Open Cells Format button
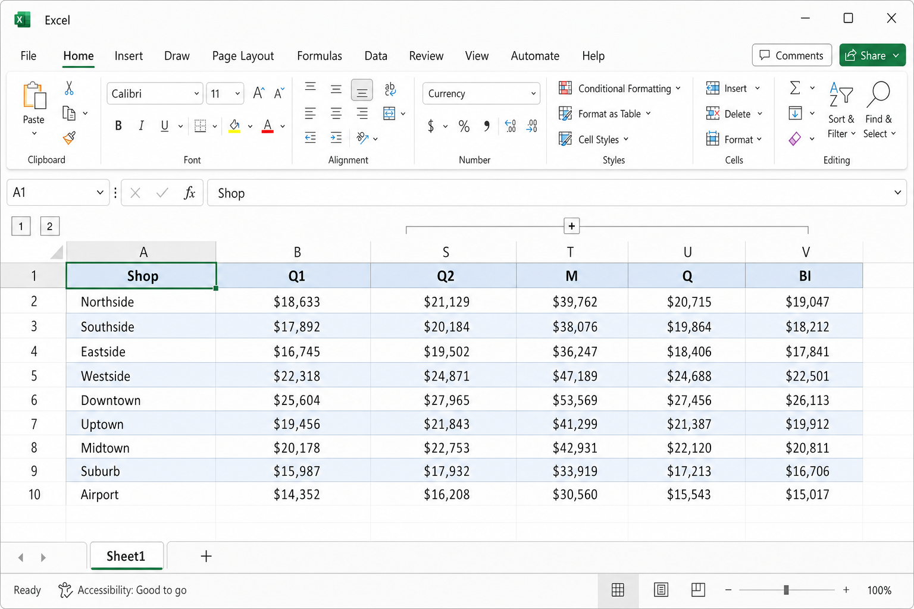 tap(734, 139)
